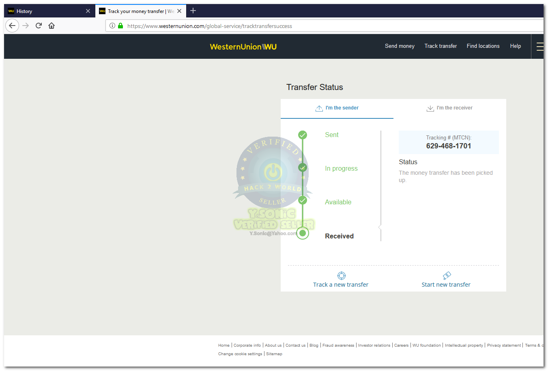Click the Available step checkmark
The width and height of the screenshot is (548, 371).
pos(303,200)
